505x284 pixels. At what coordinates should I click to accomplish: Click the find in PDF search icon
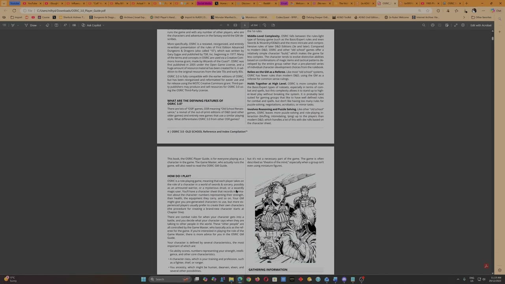(424, 25)
